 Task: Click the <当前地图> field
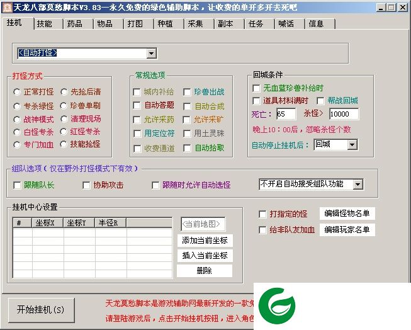(203, 224)
